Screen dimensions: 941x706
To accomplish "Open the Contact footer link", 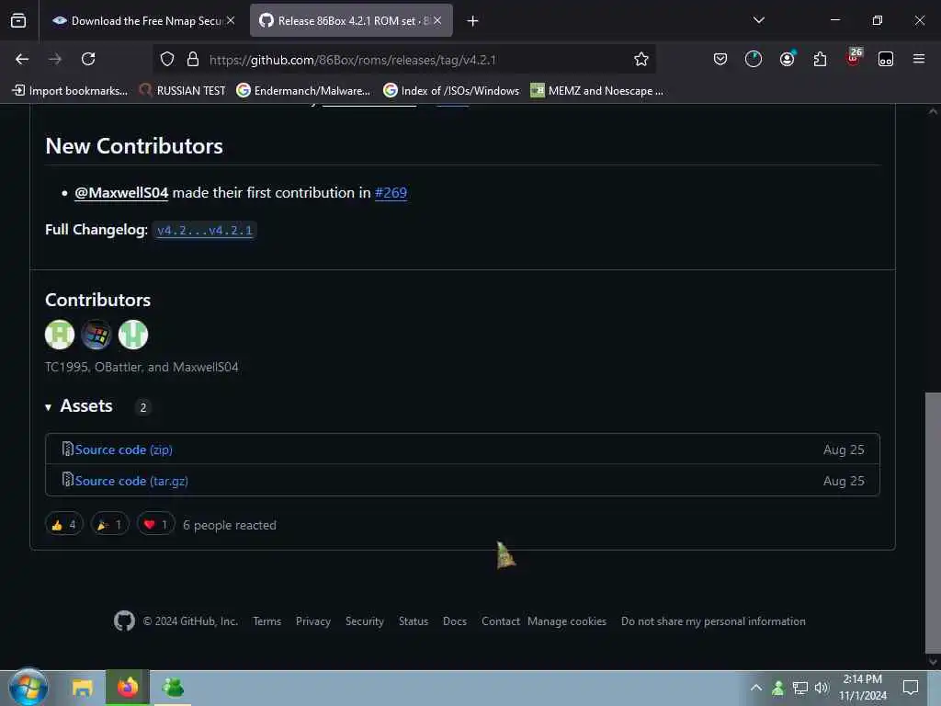I will pyautogui.click(x=501, y=621).
